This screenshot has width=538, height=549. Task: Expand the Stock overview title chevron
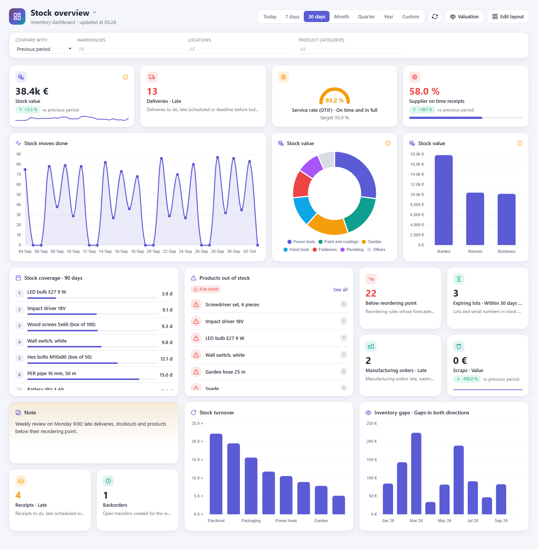pyautogui.click(x=95, y=12)
